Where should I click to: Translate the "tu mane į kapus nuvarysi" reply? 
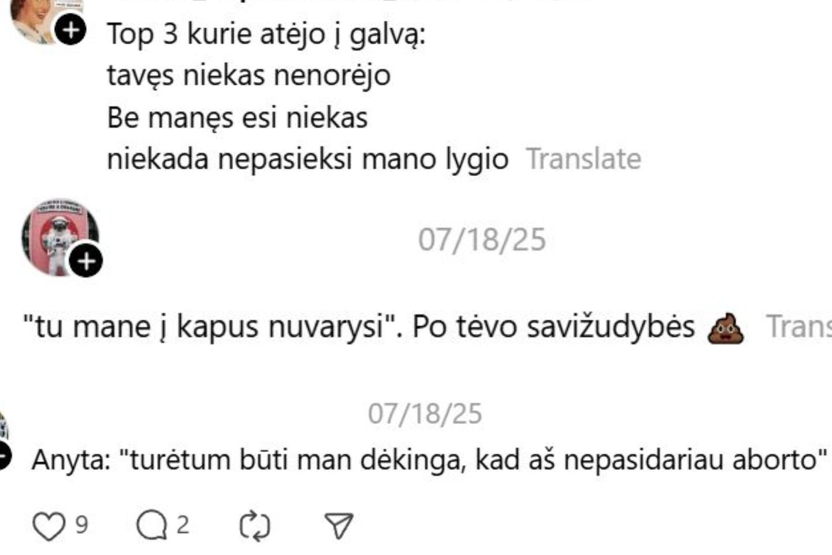point(798,327)
